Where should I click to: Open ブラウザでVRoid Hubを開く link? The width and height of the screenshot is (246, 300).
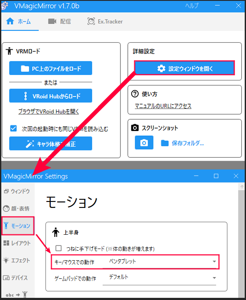click(x=49, y=112)
